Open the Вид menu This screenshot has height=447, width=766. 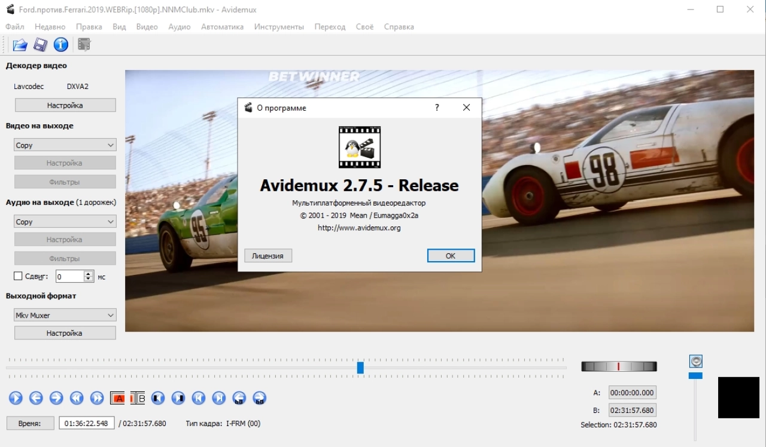coord(119,27)
